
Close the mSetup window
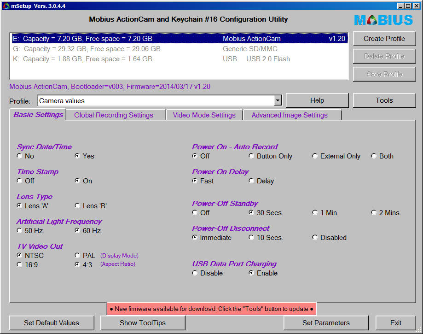pyautogui.click(x=417, y=6)
